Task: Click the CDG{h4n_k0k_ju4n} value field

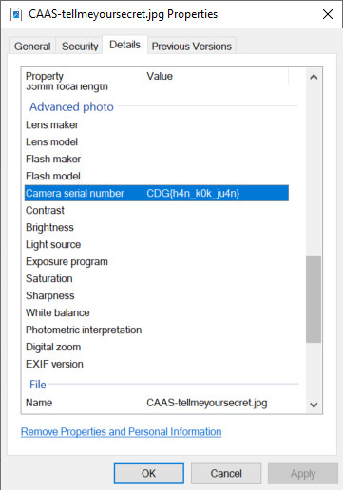Action: click(193, 193)
